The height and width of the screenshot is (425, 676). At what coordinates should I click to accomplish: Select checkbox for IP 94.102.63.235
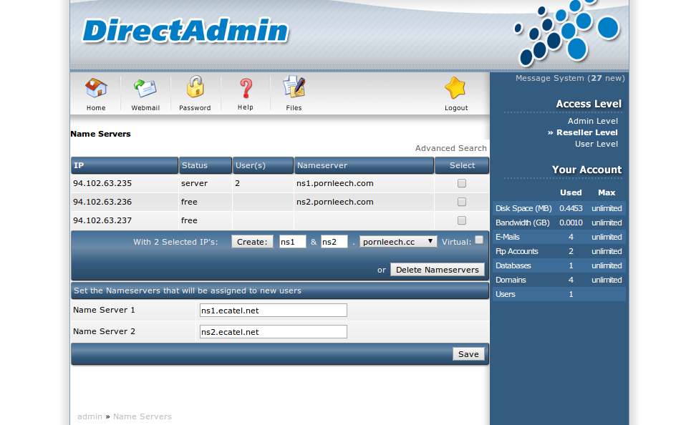(x=462, y=183)
